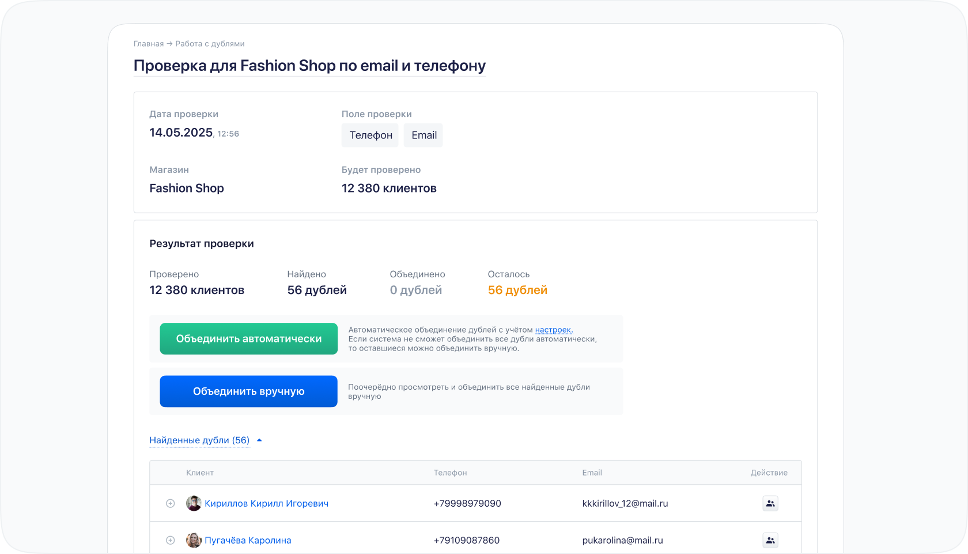
Task: Click Результат проверки heading
Action: (x=202, y=244)
